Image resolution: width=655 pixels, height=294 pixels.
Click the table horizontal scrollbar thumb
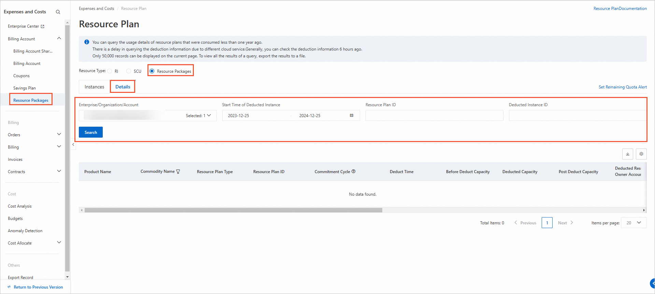pos(233,210)
